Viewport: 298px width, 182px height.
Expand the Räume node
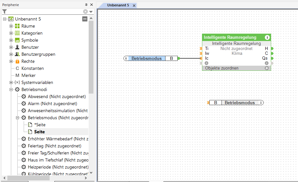click(11, 26)
